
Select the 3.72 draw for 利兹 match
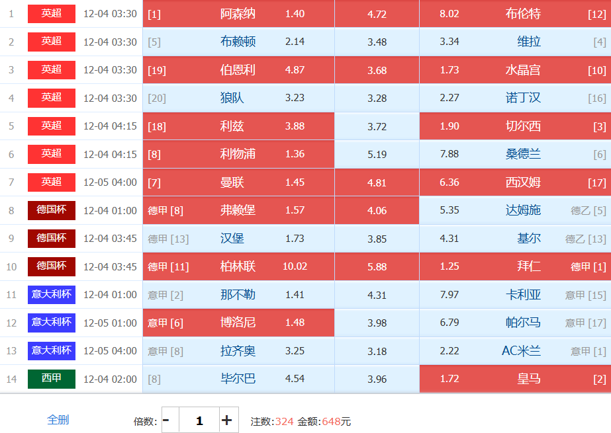point(377,126)
